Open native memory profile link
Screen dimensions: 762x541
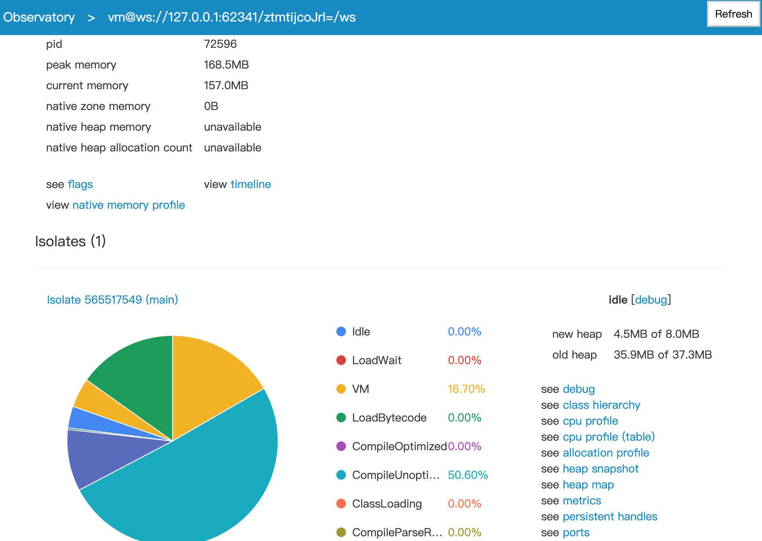coord(129,205)
